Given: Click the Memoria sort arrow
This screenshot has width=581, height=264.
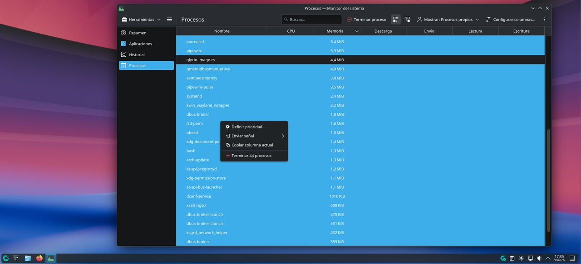Looking at the screenshot, I should pyautogui.click(x=357, y=31).
